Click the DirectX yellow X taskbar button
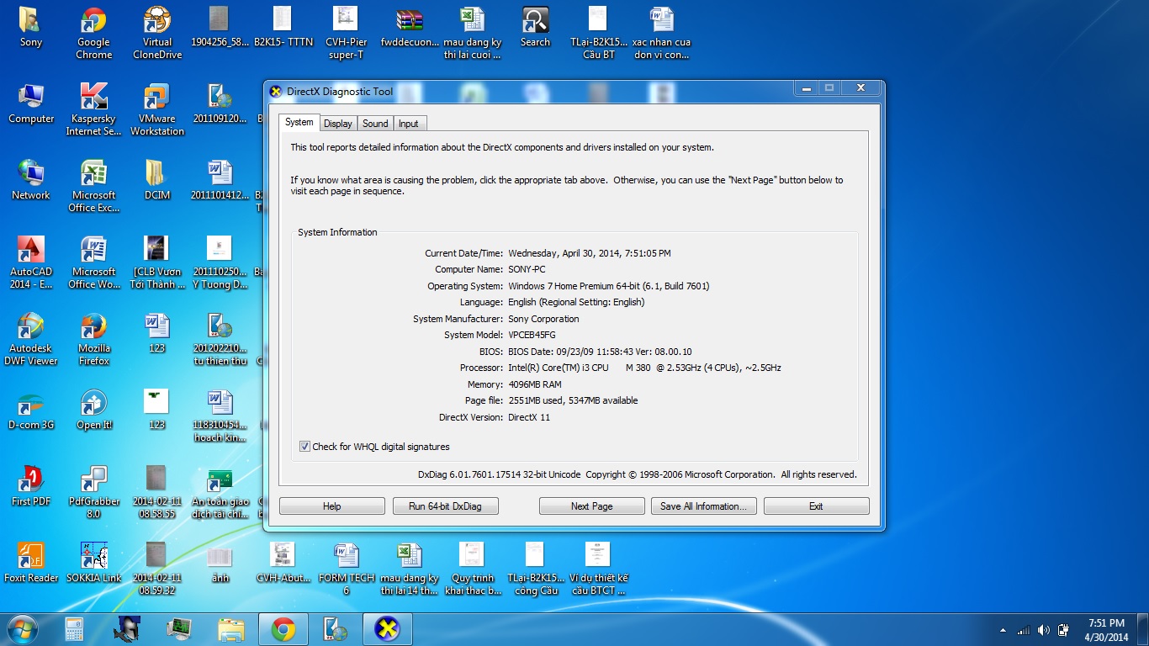Viewport: 1149px width, 646px height. tap(387, 628)
